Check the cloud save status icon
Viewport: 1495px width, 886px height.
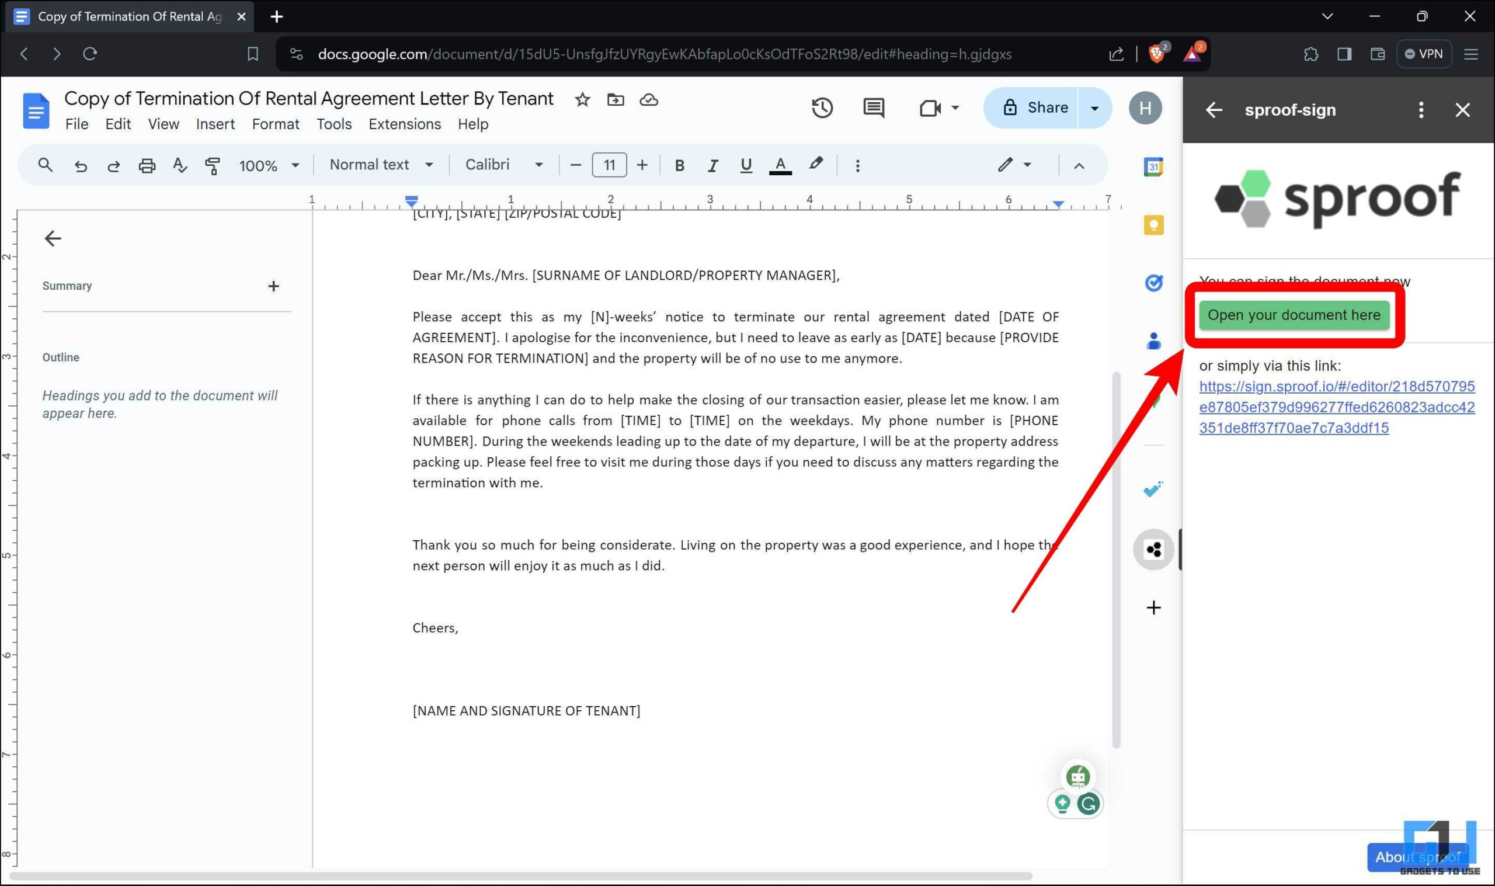click(649, 100)
